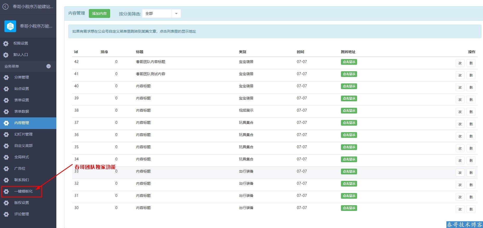Select 版权设置 from sidebar menu

[22, 203]
